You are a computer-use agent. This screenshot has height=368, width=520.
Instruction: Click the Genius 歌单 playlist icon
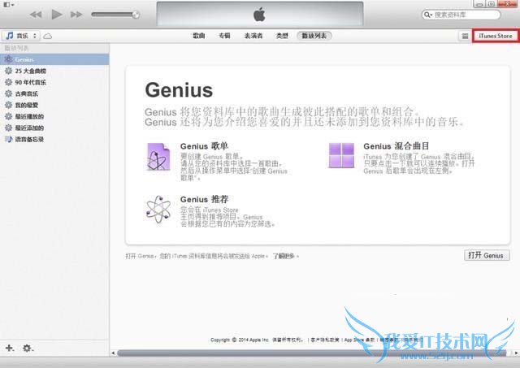pyautogui.click(x=158, y=157)
